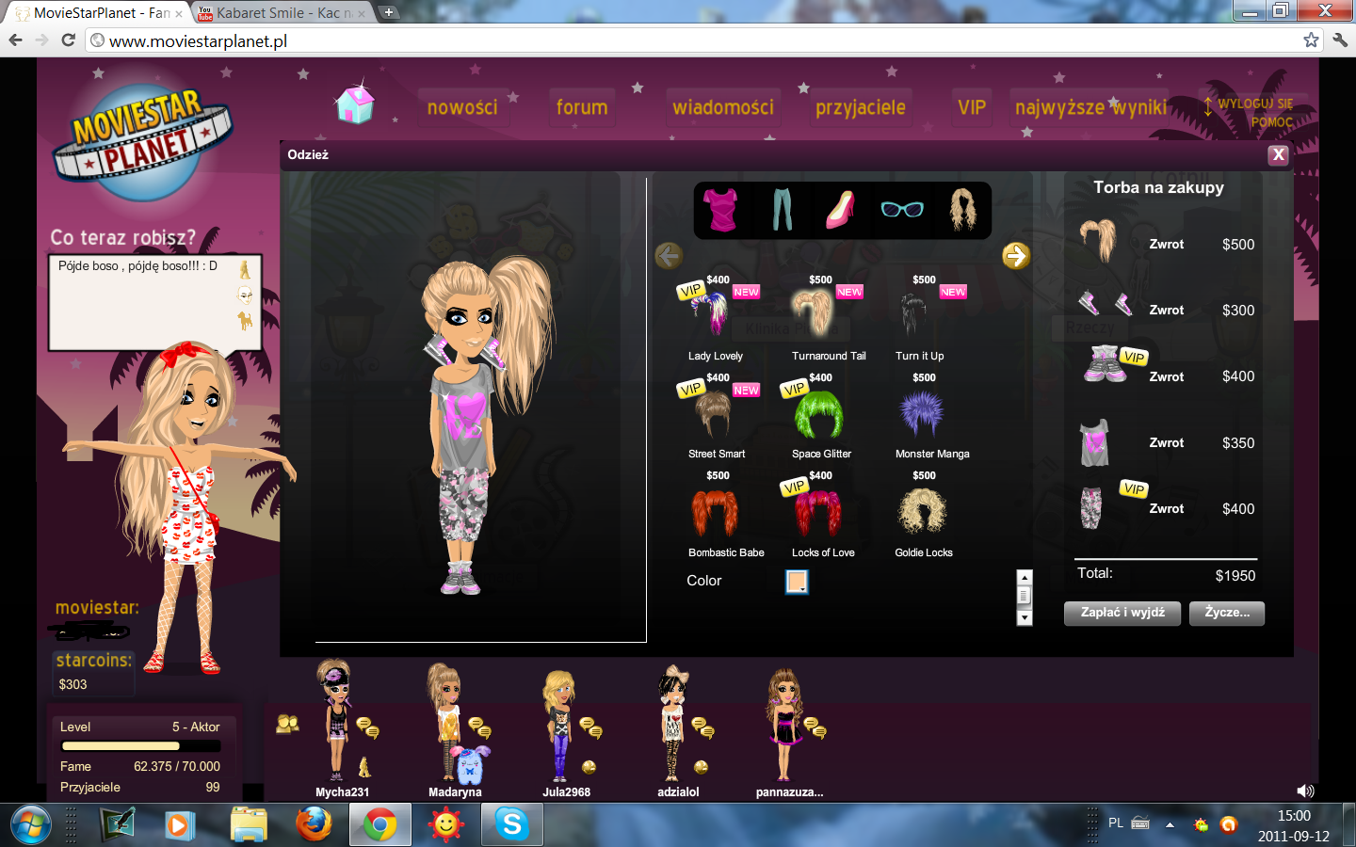Open the wiadomości menu
The width and height of the screenshot is (1356, 847).
click(723, 107)
